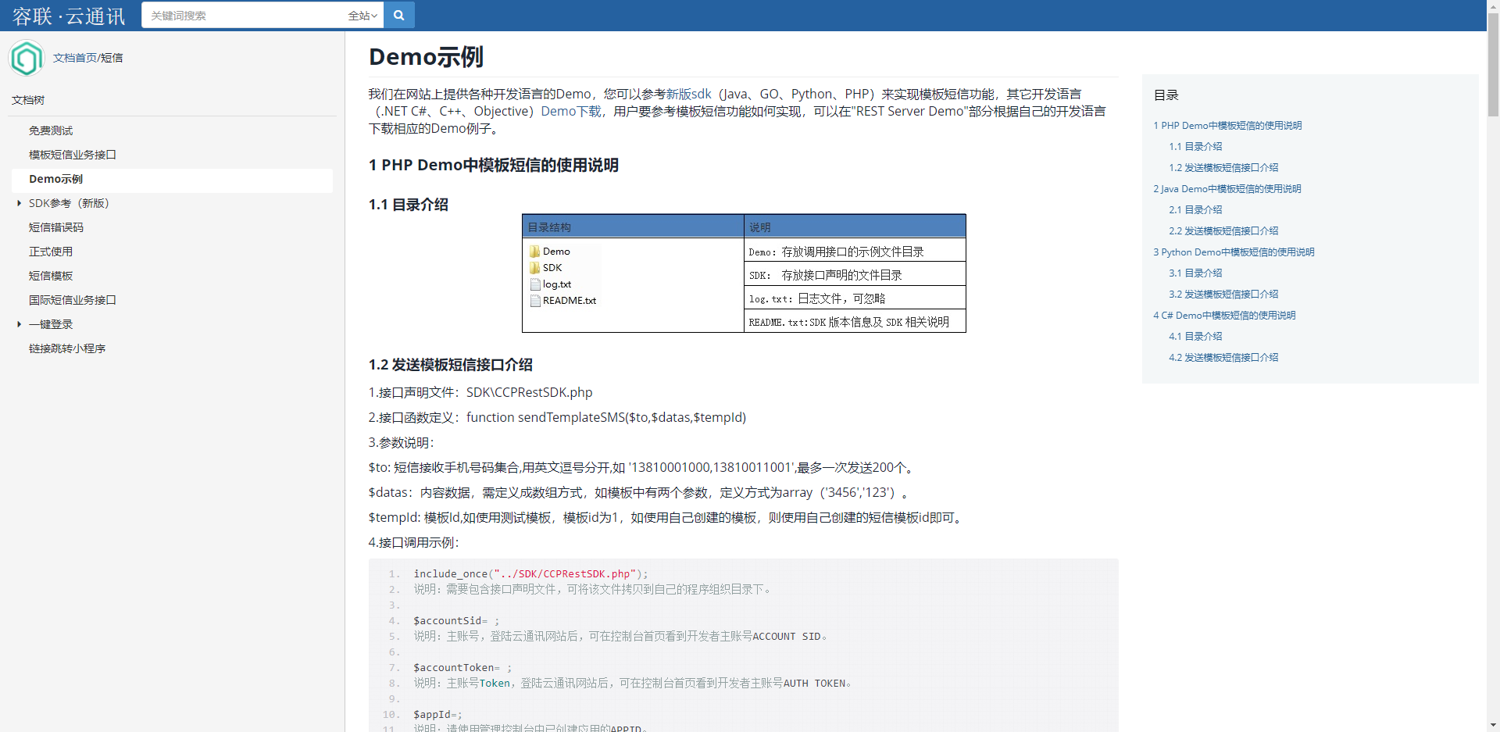The height and width of the screenshot is (732, 1500).
Task: Open 国际短信业务接口 from the sidebar
Action: click(72, 299)
